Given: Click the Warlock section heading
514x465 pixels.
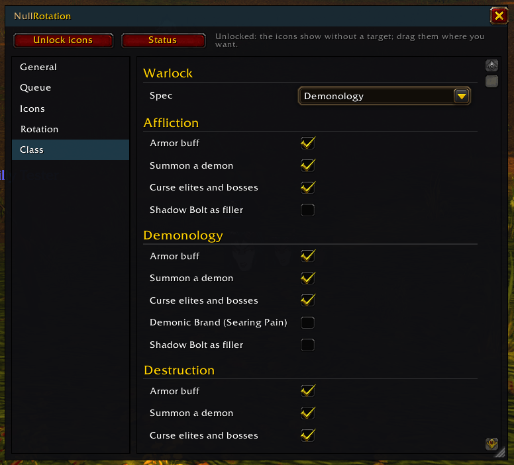Looking at the screenshot, I should 168,73.
